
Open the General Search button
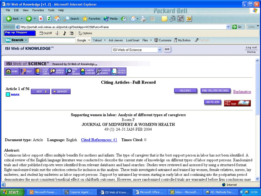(57, 71)
